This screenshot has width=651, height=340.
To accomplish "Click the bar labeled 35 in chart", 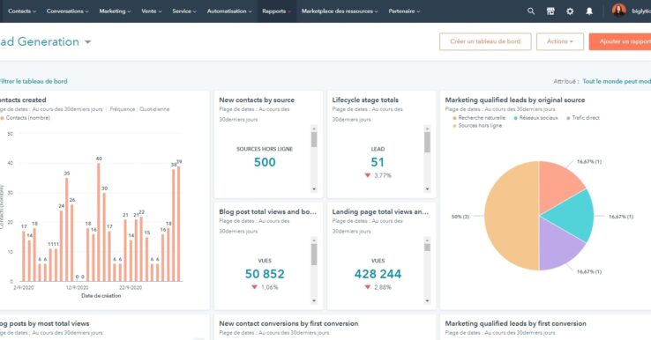I will (x=67, y=230).
